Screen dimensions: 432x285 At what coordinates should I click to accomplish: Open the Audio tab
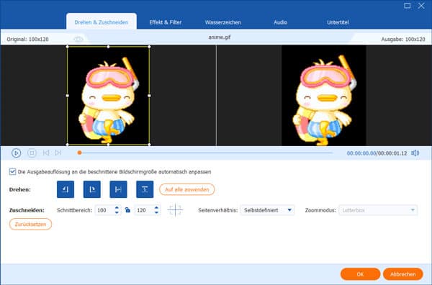pyautogui.click(x=281, y=22)
